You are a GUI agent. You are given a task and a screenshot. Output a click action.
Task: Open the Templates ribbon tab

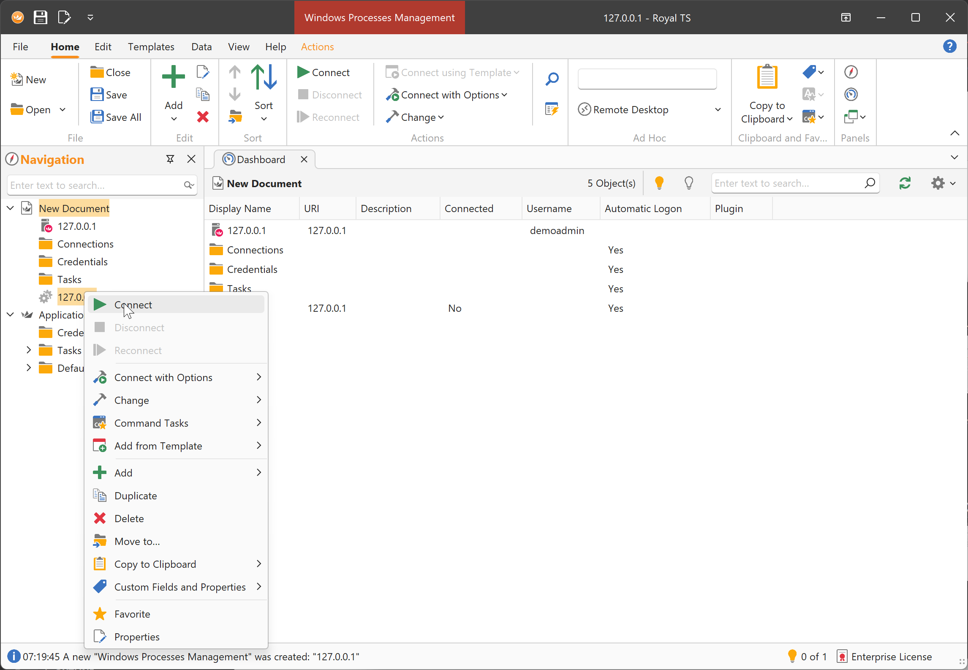pos(151,46)
